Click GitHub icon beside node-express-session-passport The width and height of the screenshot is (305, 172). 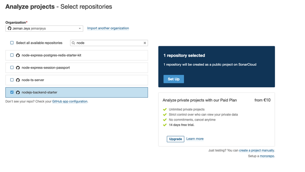[18, 68]
